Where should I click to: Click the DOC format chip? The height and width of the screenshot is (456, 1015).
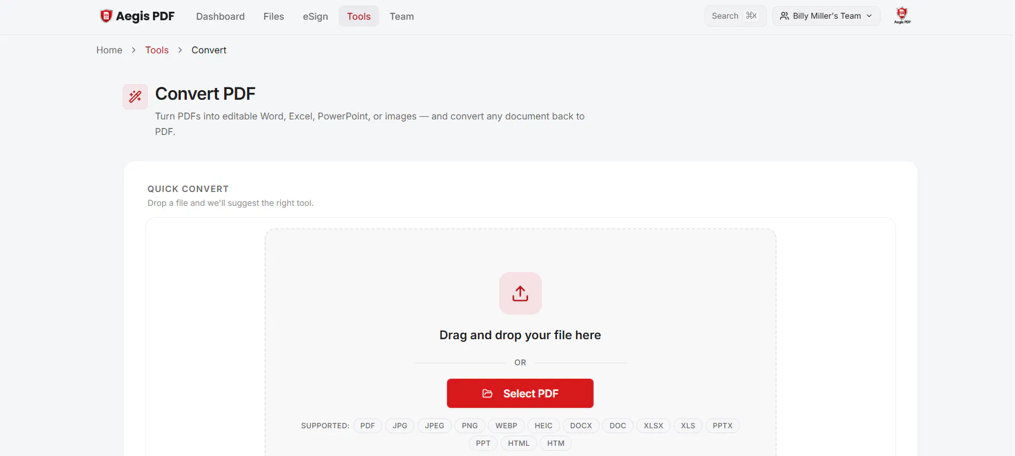click(618, 426)
